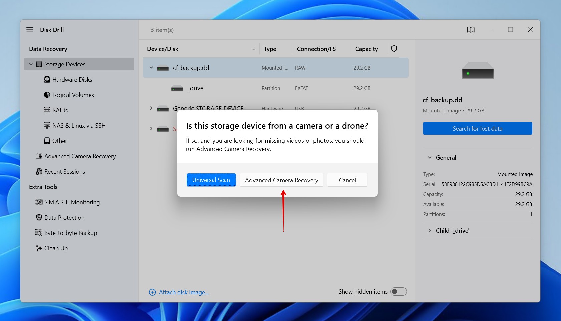Open Data Protection settings
This screenshot has height=321, width=561.
(64, 217)
